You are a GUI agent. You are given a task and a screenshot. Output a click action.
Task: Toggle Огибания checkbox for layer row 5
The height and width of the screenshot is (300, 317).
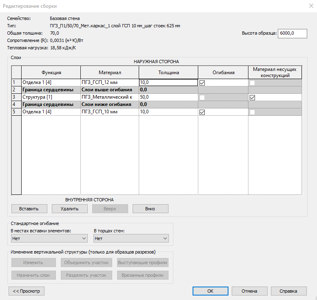pos(202,112)
